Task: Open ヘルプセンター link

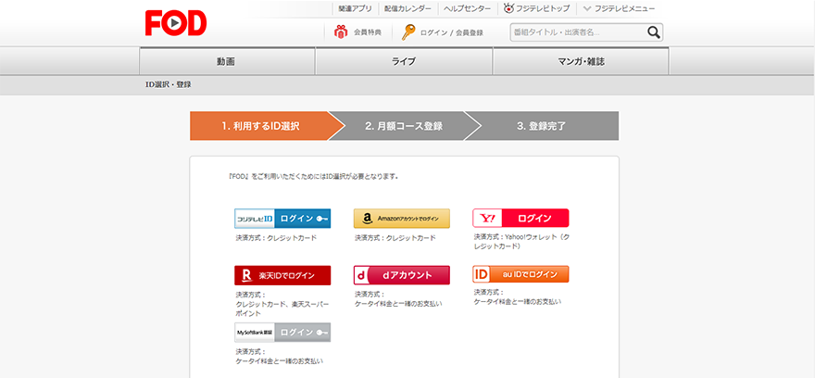Action: click(468, 9)
